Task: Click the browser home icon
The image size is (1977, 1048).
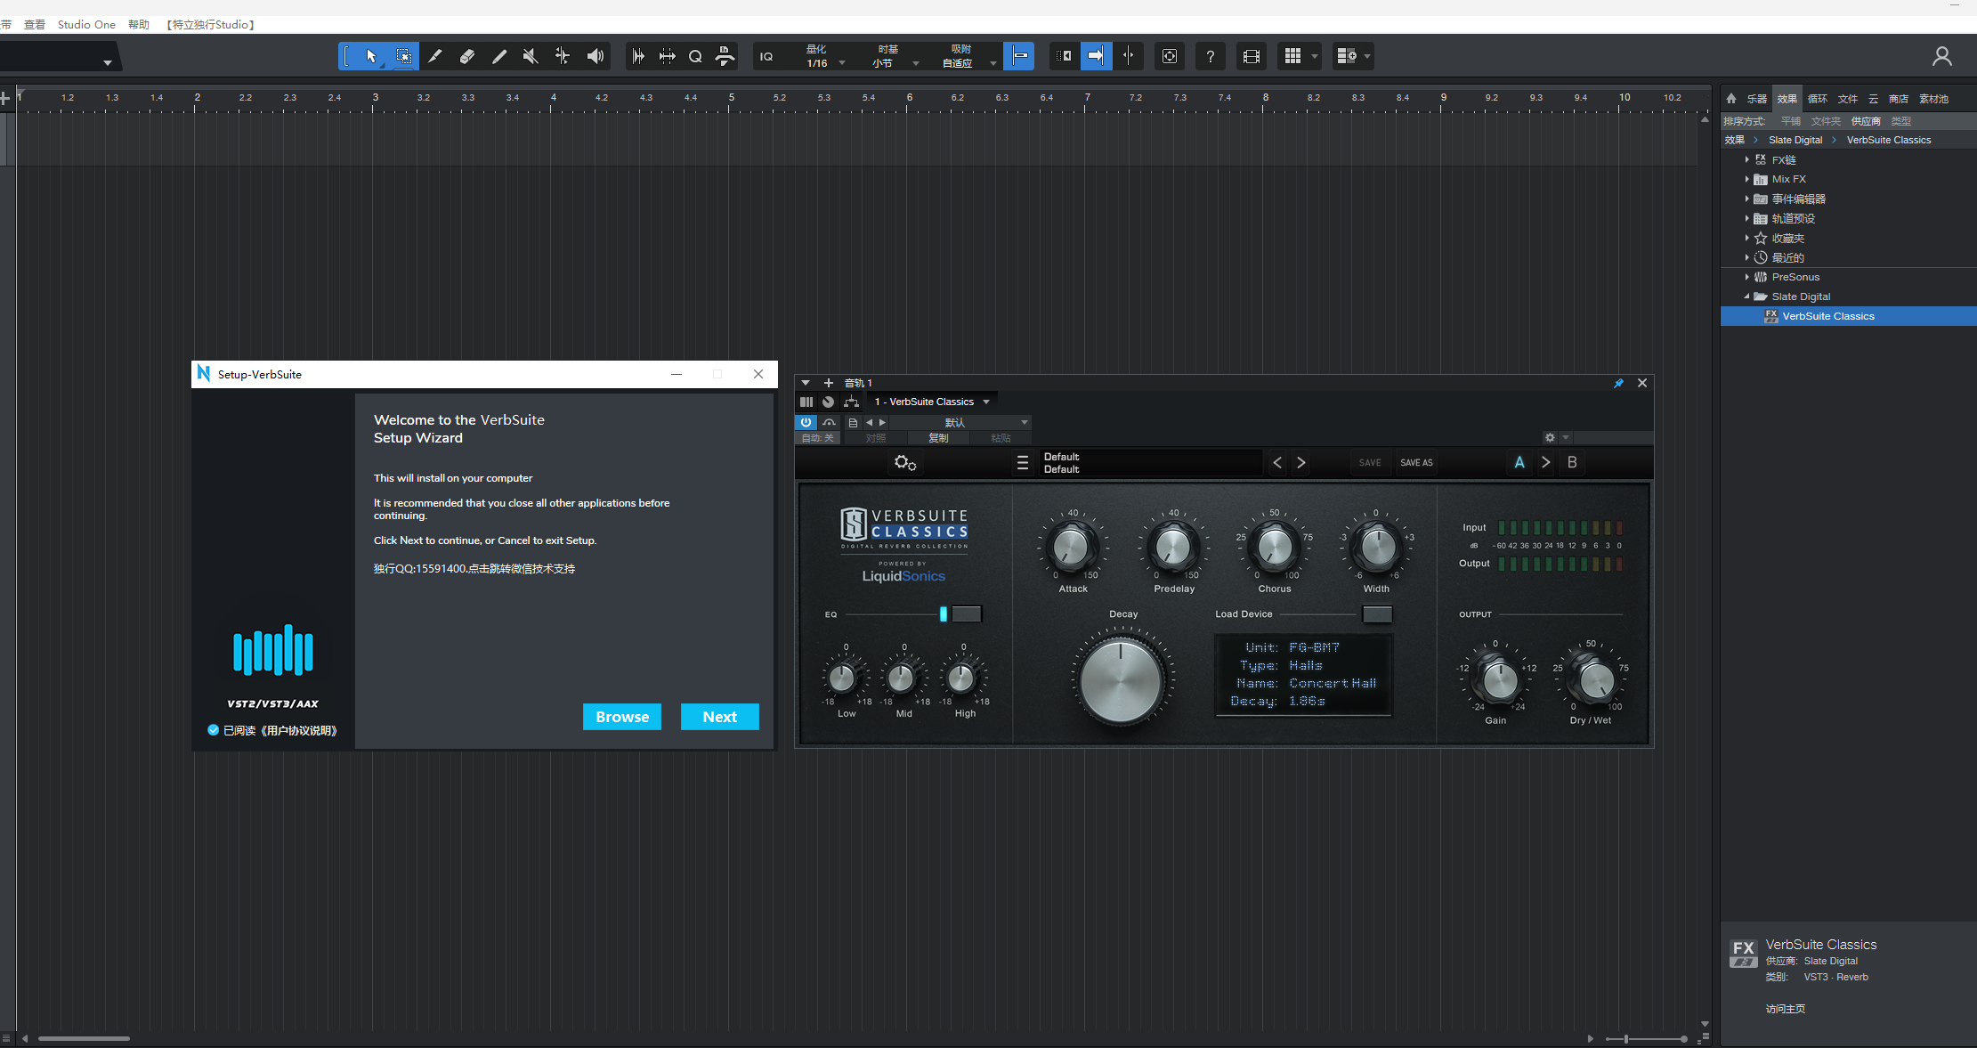Action: tap(1731, 99)
